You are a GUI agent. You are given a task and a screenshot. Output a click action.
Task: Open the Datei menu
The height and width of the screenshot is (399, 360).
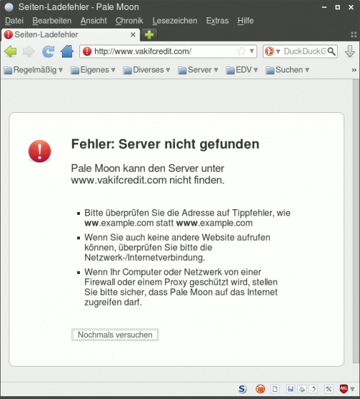(14, 21)
